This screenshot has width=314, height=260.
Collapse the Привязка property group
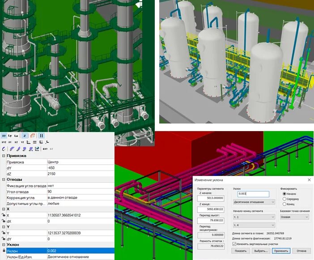(4, 156)
